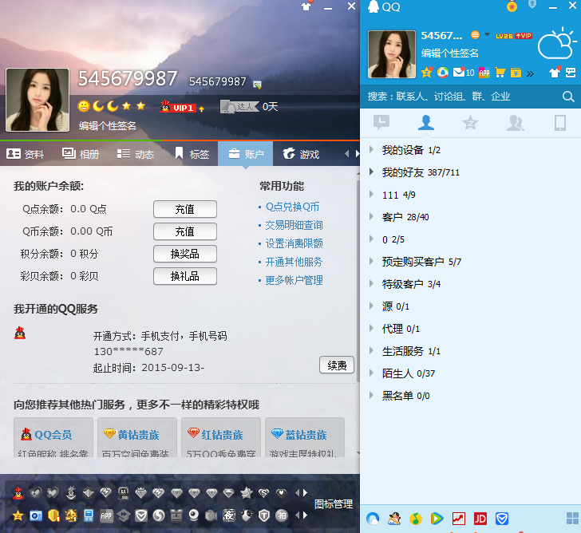Open Tencent Video play icon in bottom bar
This screenshot has height=533, width=581.
(x=437, y=519)
